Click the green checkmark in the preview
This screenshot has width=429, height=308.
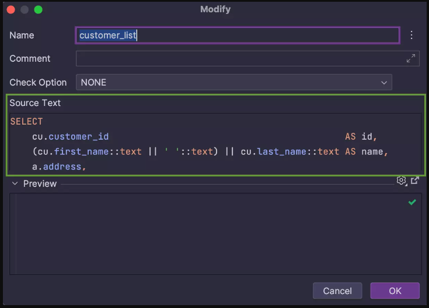tap(412, 202)
